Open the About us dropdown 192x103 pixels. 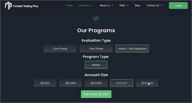106,5
